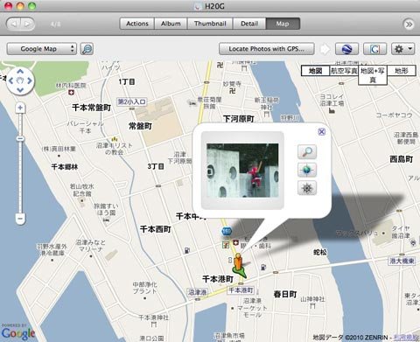The height and width of the screenshot is (342, 420).
Task: Pan the map down
Action: tap(20, 90)
